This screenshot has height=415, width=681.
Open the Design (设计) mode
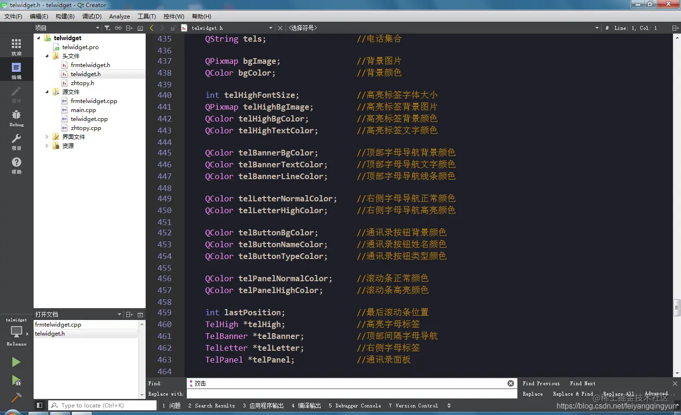click(17, 94)
